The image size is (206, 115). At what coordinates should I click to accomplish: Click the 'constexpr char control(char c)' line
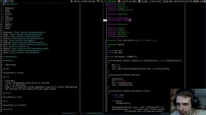point(132,41)
